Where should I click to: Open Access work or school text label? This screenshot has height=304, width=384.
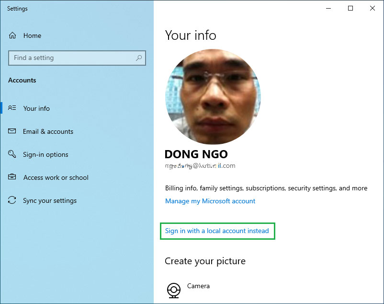(56, 177)
